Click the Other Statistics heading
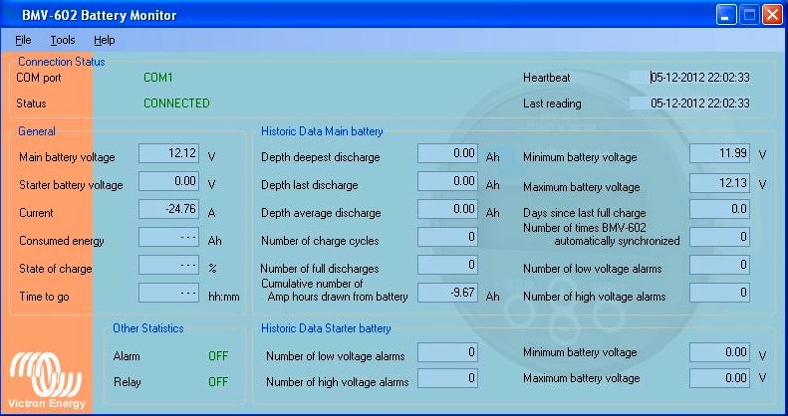This screenshot has width=788, height=416. tap(148, 328)
